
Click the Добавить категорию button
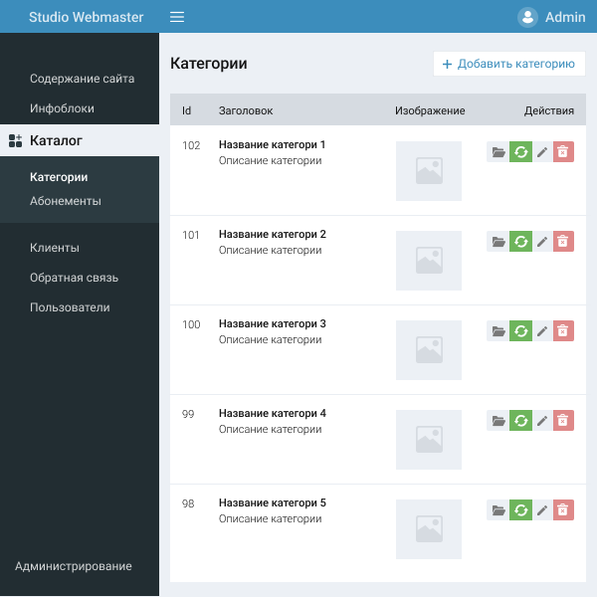pyautogui.click(x=509, y=64)
